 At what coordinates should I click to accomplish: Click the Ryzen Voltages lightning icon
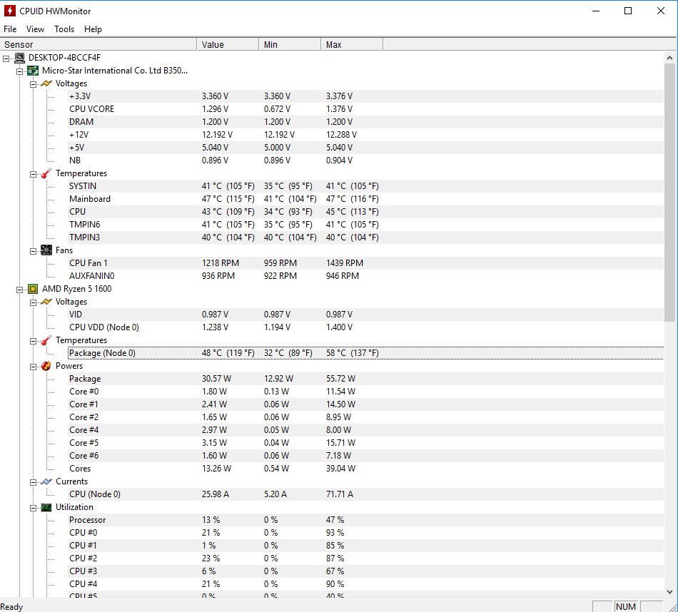point(46,302)
